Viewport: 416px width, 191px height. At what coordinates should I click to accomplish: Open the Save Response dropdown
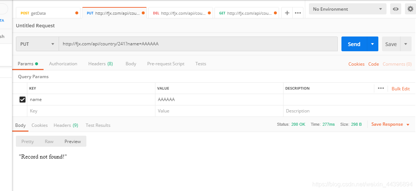click(390, 124)
